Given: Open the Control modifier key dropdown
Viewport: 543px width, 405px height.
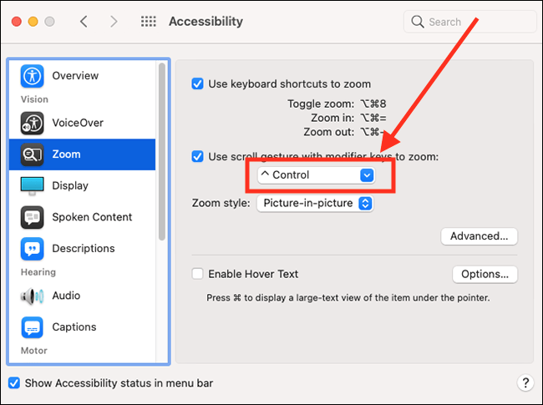Looking at the screenshot, I should pos(316,175).
